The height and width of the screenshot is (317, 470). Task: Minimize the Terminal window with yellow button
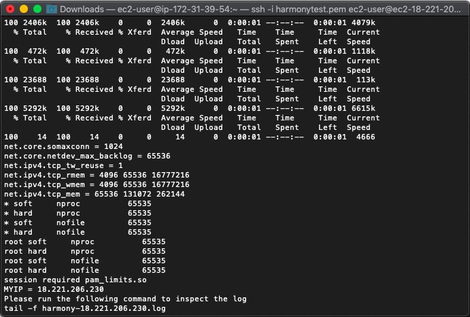pos(23,10)
